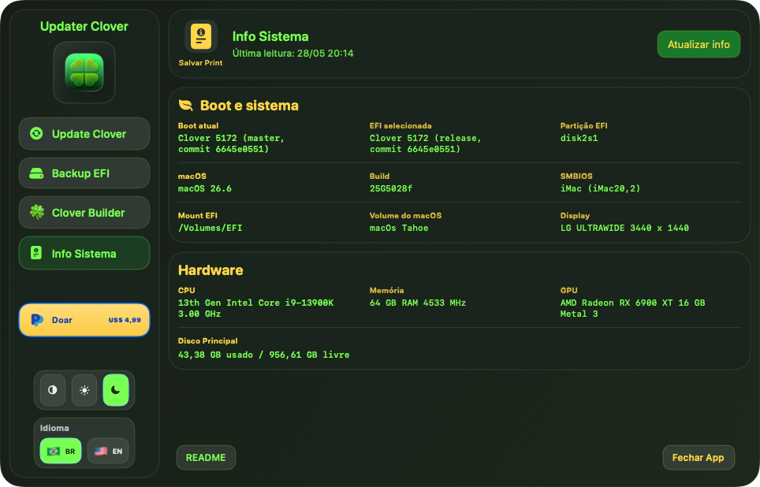The height and width of the screenshot is (487, 760).
Task: Click the Atualizar info button
Action: click(x=699, y=44)
